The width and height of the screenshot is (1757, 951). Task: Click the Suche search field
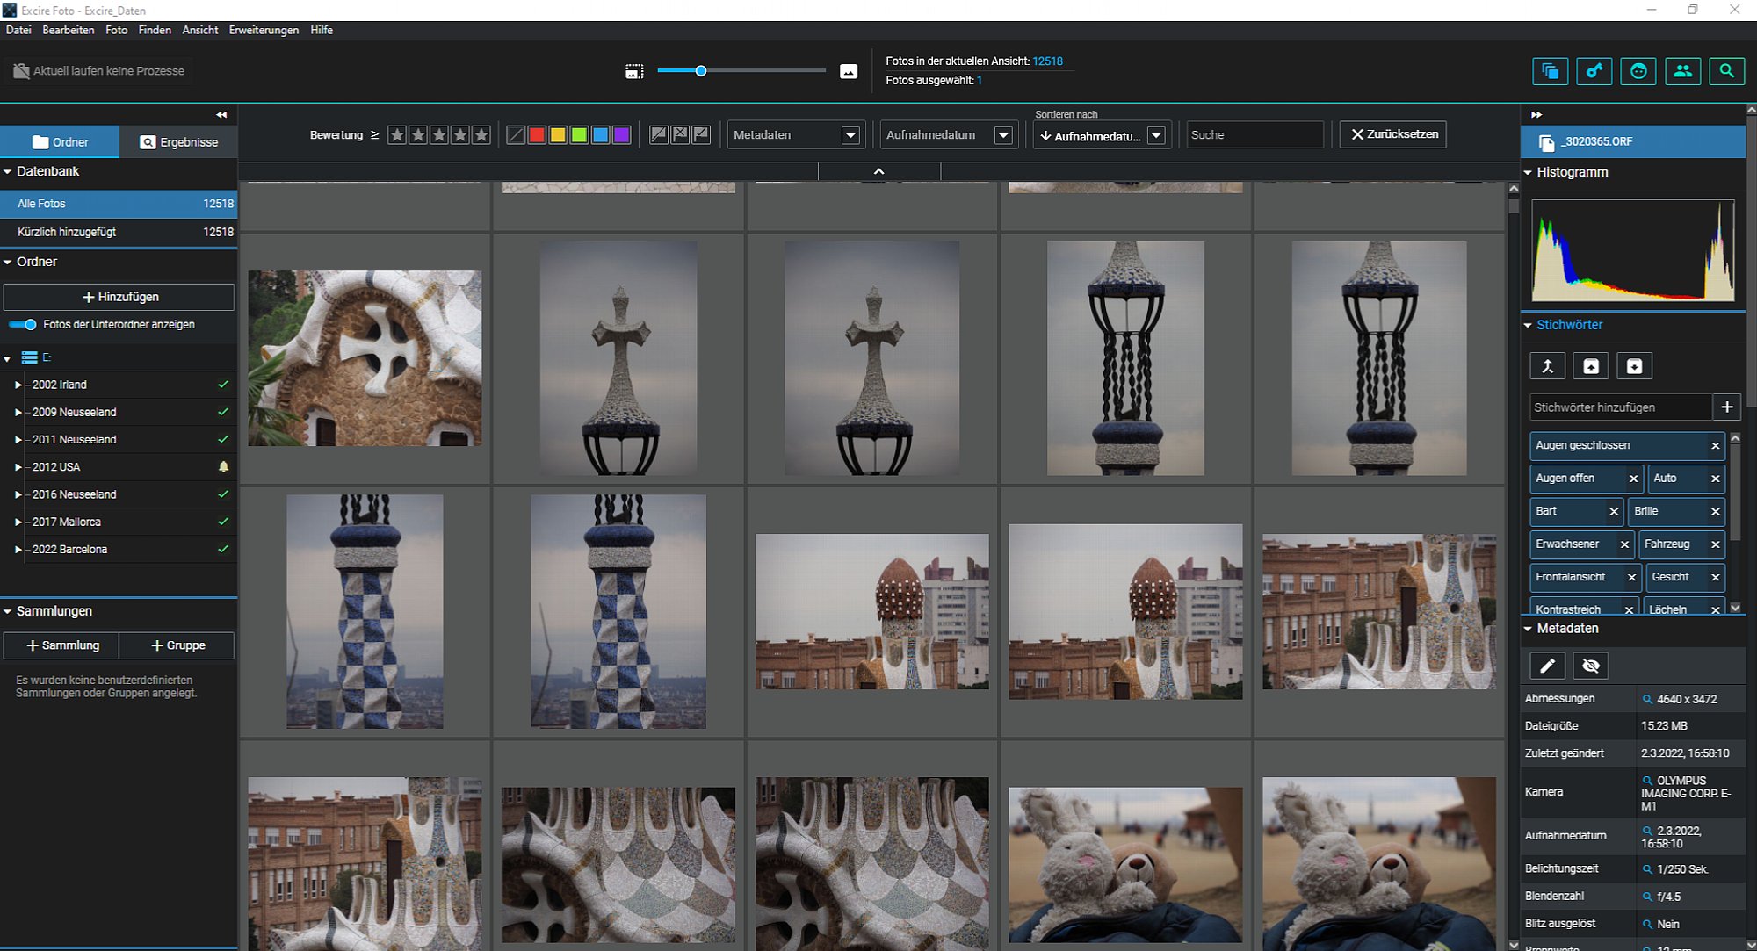(1255, 135)
